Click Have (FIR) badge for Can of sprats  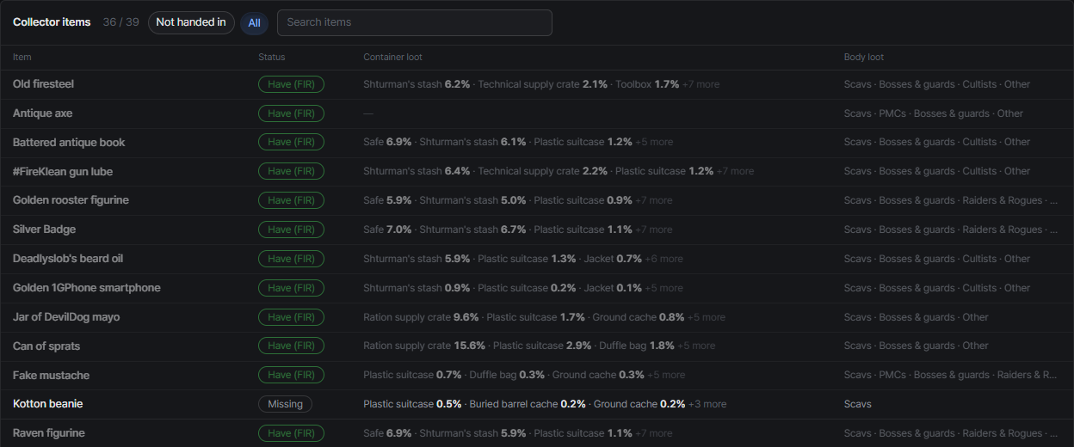(291, 346)
